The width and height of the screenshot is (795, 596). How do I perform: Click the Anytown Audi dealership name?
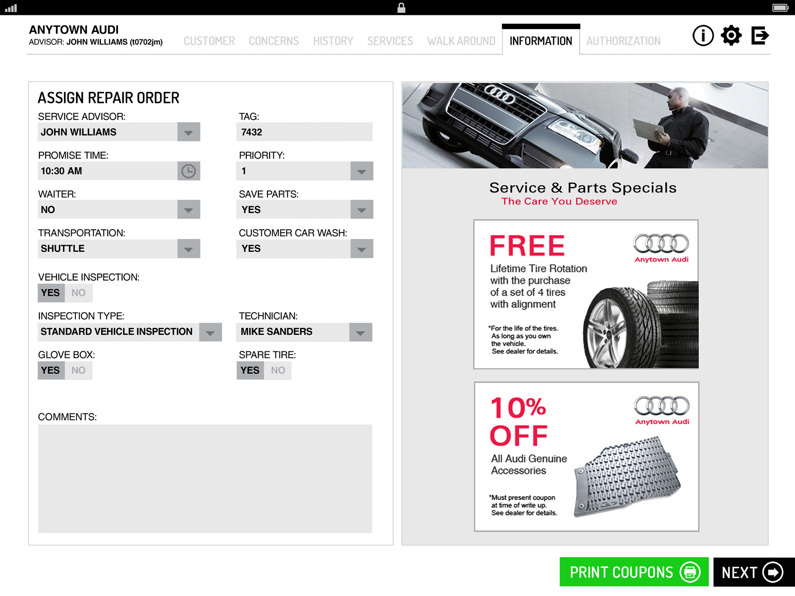pos(74,30)
